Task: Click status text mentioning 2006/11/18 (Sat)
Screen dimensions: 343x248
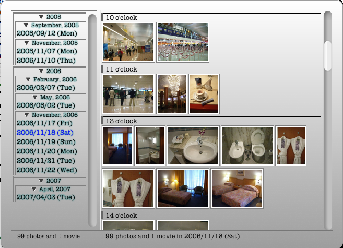Action: 173,236
